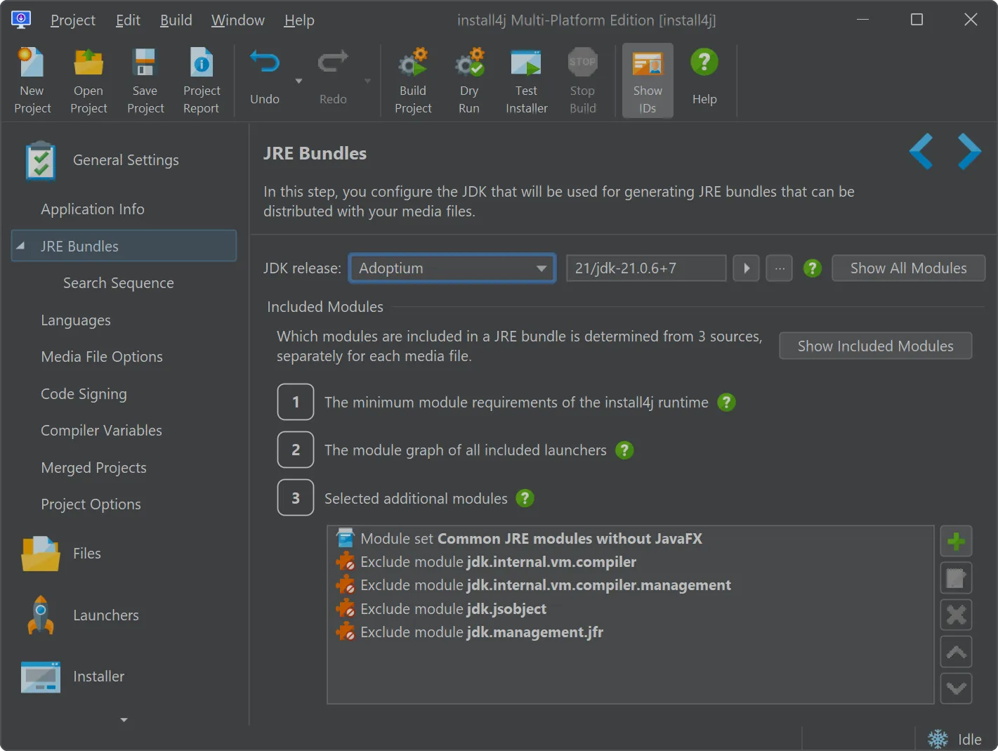
Task: Open the Project menu
Action: tap(72, 20)
